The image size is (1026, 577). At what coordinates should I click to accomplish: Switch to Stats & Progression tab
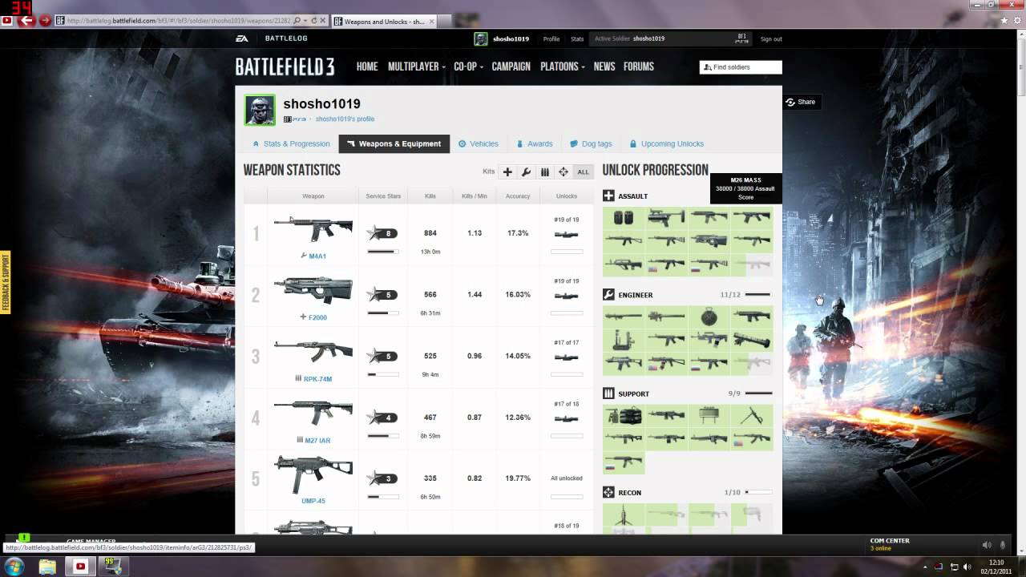(291, 143)
